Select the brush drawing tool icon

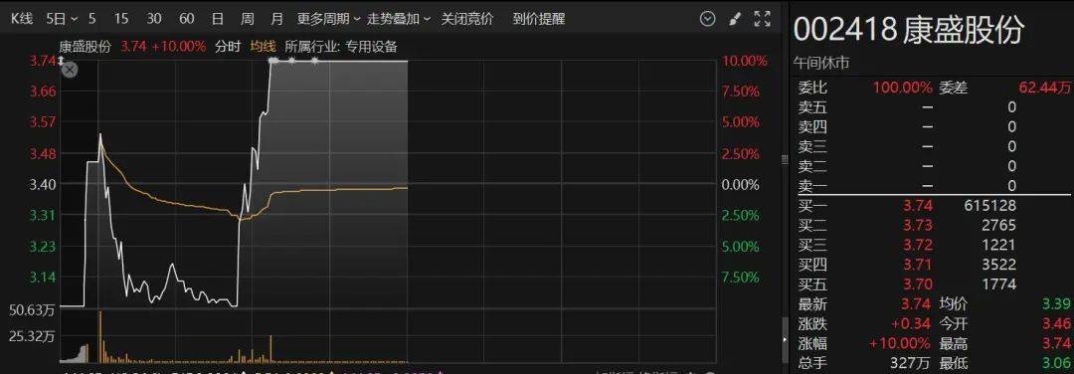point(735,19)
